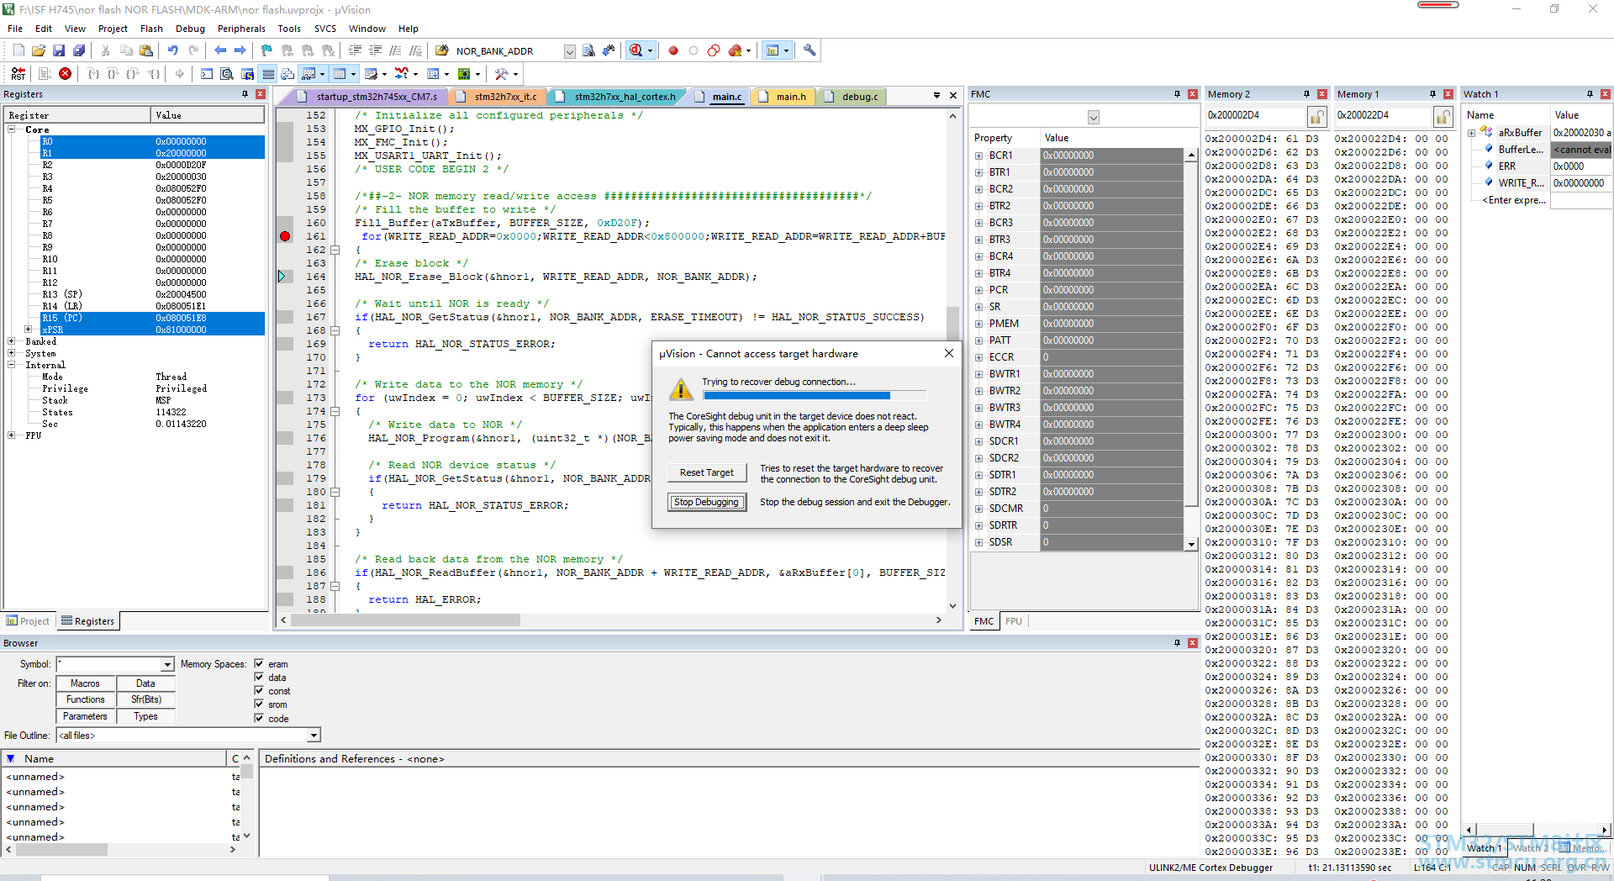Navigate backwards with the blue left arrow
Image resolution: width=1614 pixels, height=881 pixels.
[220, 50]
